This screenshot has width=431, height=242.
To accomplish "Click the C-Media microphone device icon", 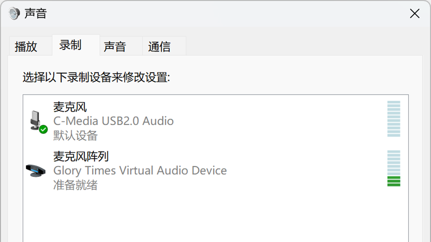I will pos(35,120).
